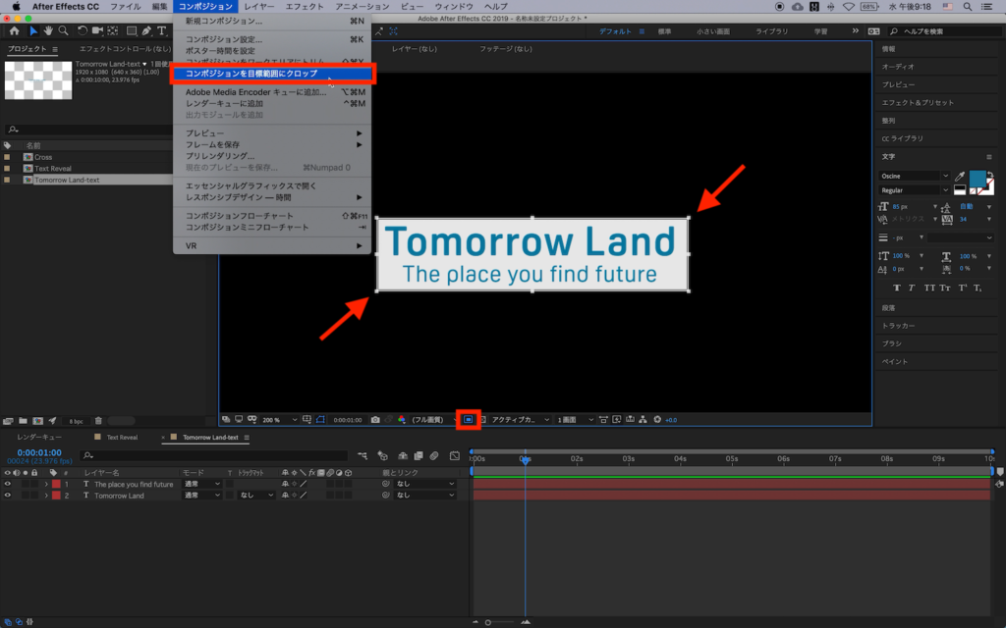Open the アクティブカメラ view dropdown
The image size is (1006, 628).
[x=521, y=420]
